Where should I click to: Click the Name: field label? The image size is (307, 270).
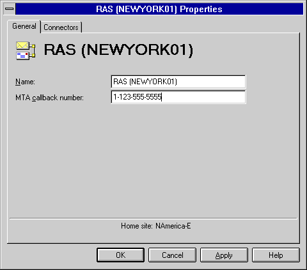25,82
